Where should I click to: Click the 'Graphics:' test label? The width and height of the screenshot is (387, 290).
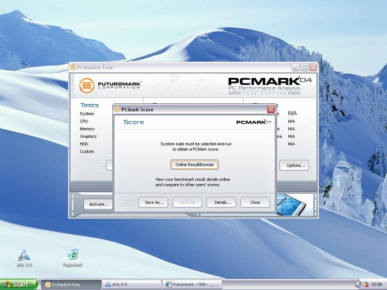click(x=88, y=136)
